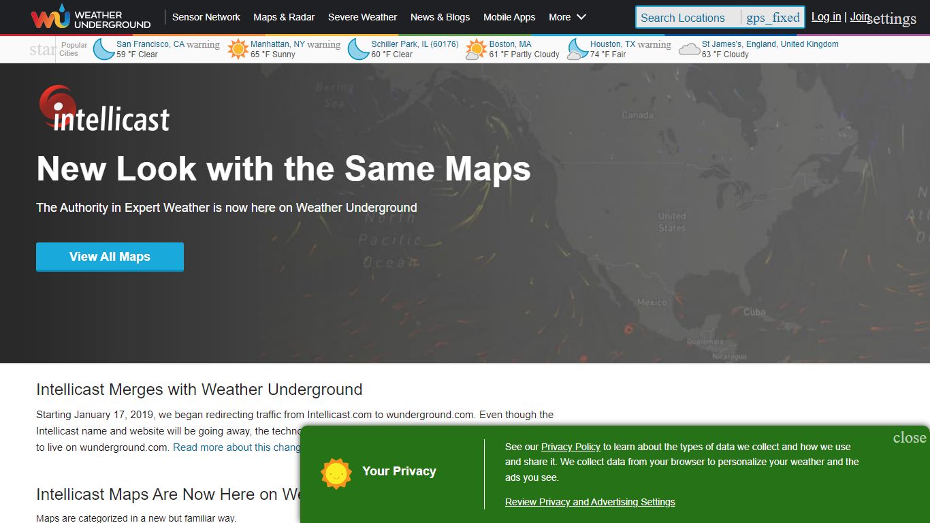Click the Manhattan sunny weather icon

point(238,49)
